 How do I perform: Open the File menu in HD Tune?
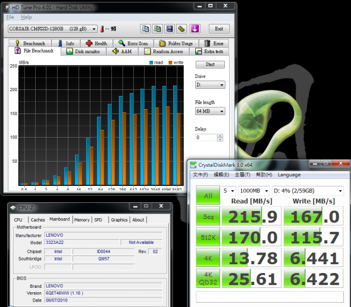click(x=10, y=17)
